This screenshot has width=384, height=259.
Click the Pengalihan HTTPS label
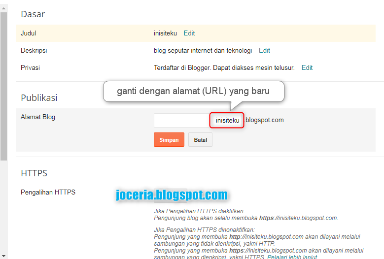[48, 192]
